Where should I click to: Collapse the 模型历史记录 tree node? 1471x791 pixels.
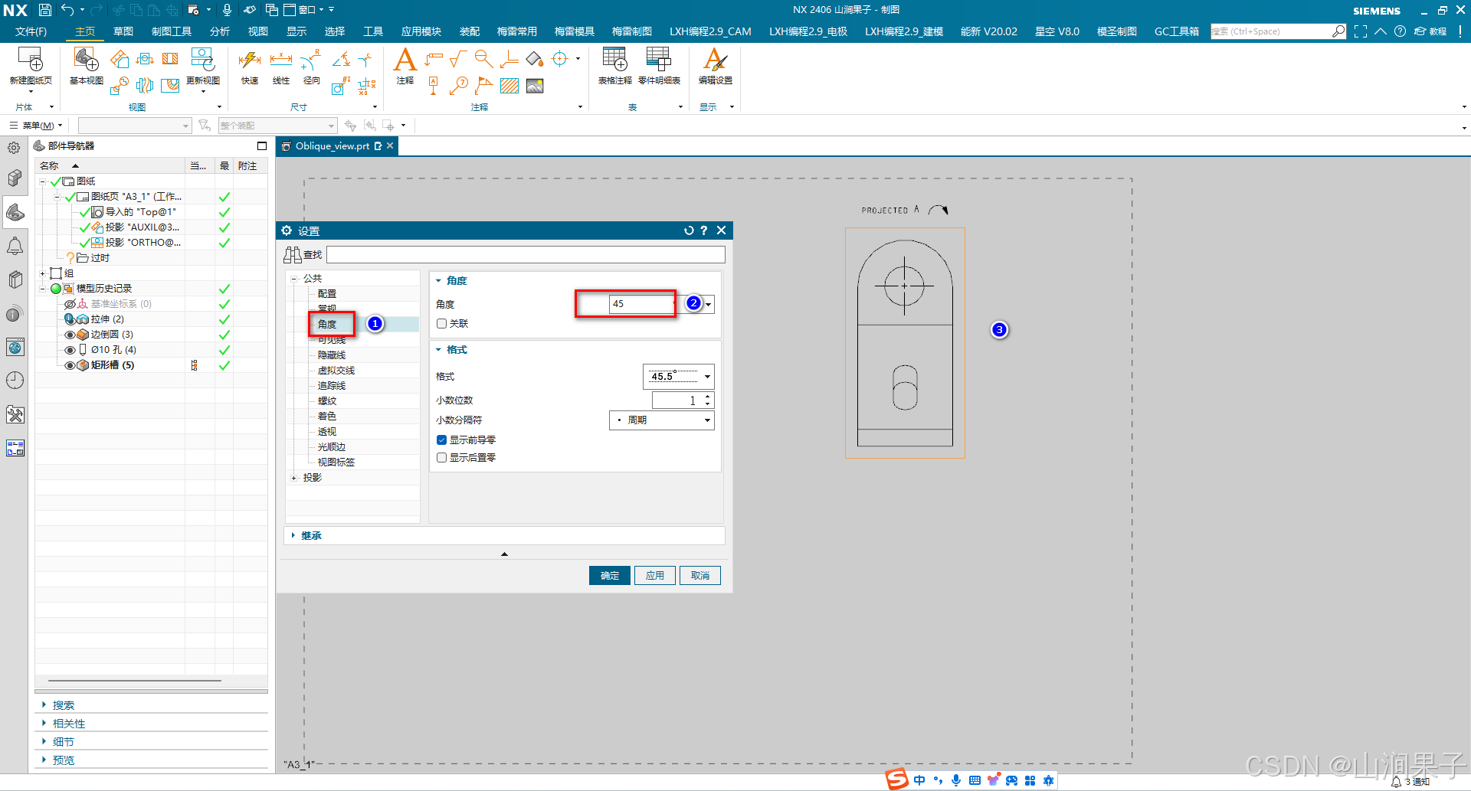tap(43, 289)
